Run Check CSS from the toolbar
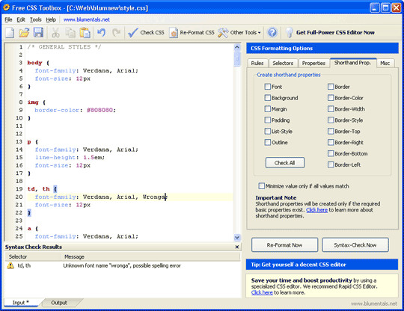The image size is (404, 311). [x=146, y=33]
